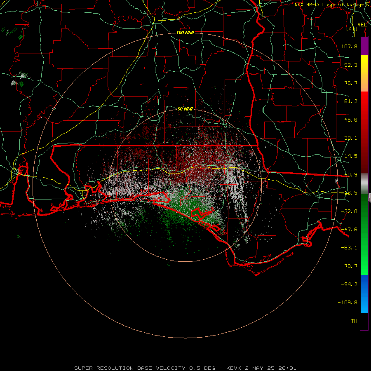Pick the gray near-zero segment of color bar
The image size is (371, 371).
coord(364,183)
